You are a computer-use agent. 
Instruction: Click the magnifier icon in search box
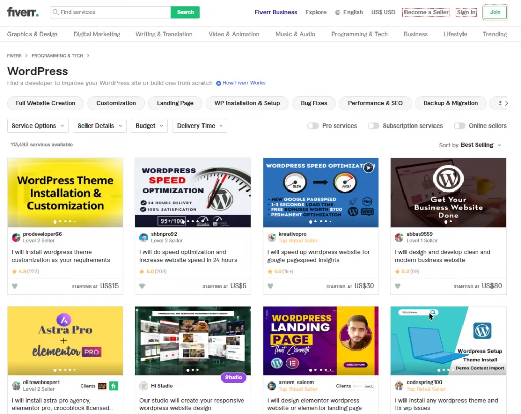tap(55, 12)
